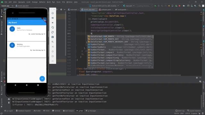This screenshot has width=205, height=115.
Task: Open the 'Loading Devices...' dropdown
Action: tap(144, 6)
